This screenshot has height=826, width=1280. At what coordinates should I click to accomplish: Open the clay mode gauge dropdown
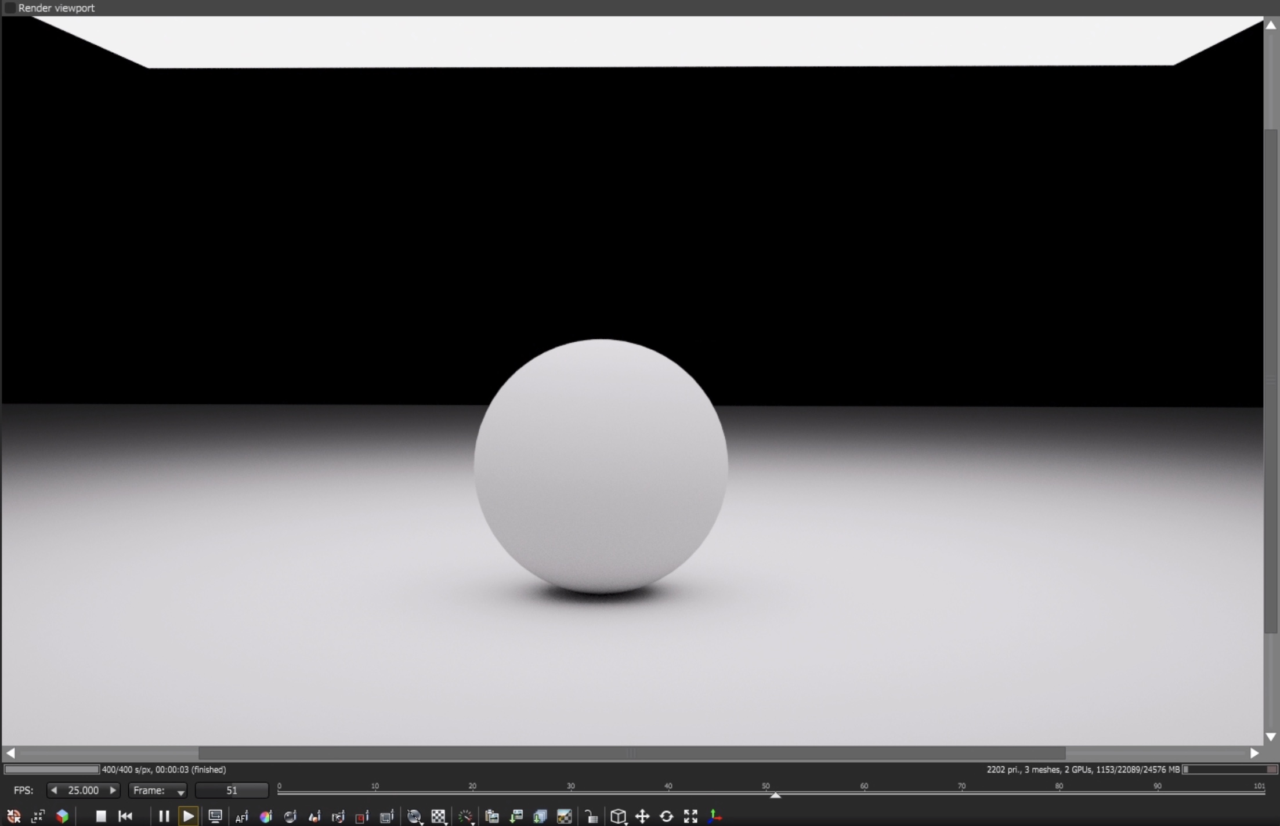click(466, 817)
